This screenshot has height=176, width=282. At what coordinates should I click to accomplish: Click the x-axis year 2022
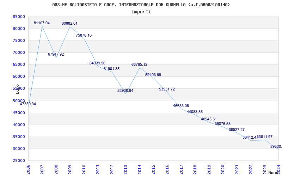(x=251, y=169)
